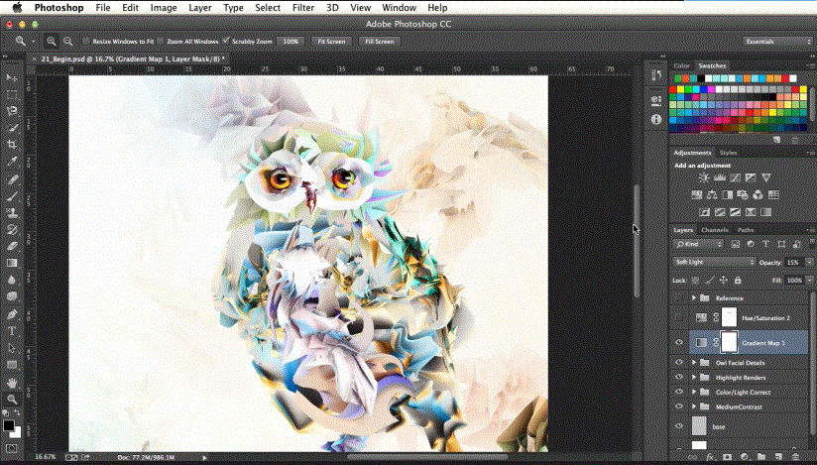Hide the base layer

pyautogui.click(x=679, y=426)
